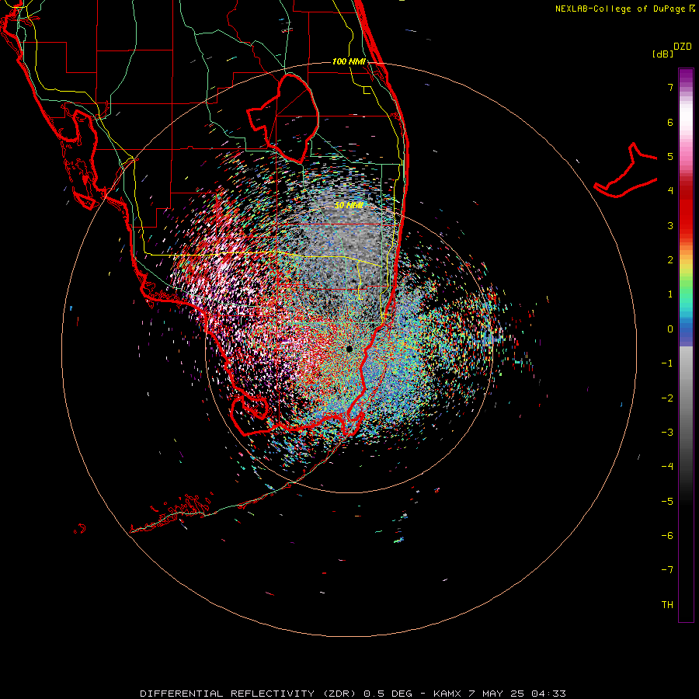699x699 pixels.
Task: Click the 5 value on the color scale
Action: (x=670, y=156)
